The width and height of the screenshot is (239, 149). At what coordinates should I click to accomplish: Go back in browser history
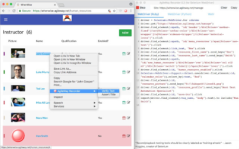[3, 11]
